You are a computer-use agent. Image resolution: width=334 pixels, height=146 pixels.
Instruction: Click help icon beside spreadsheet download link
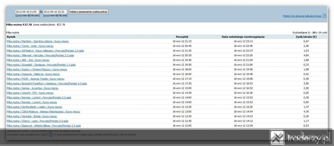tap(325, 16)
